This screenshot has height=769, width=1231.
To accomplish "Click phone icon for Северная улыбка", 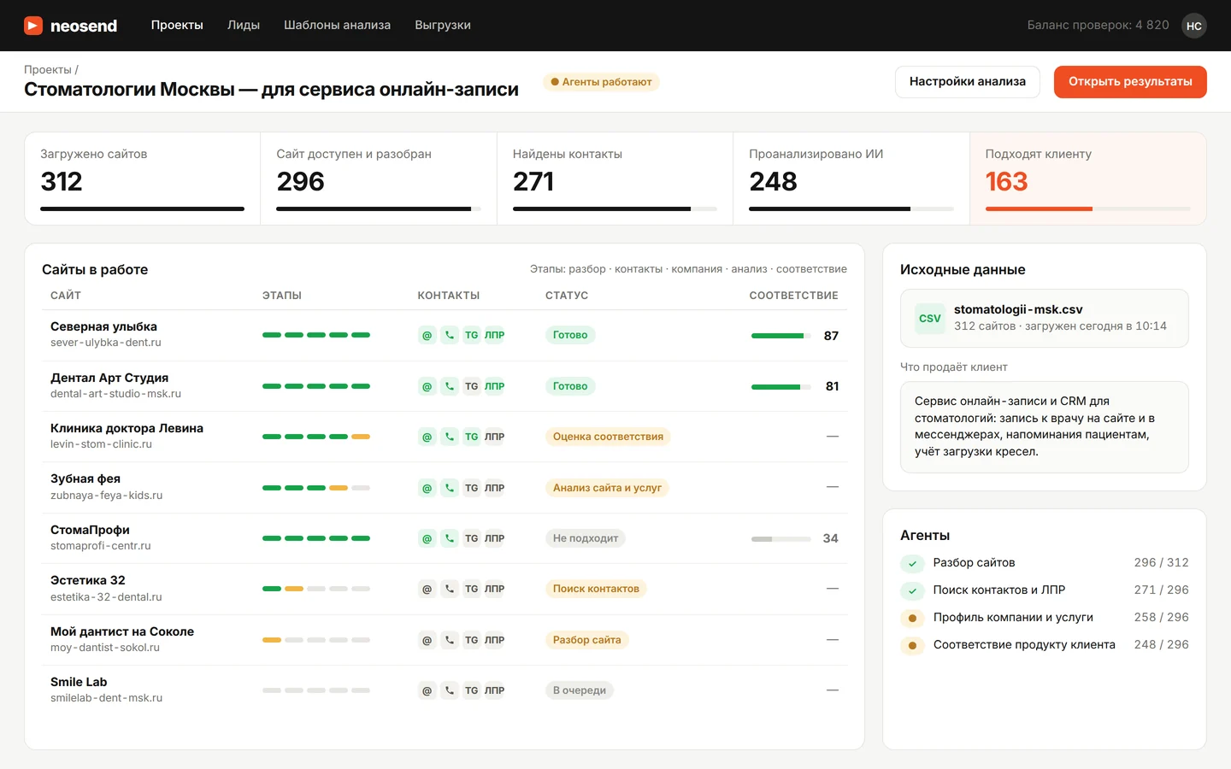I will click(450, 335).
